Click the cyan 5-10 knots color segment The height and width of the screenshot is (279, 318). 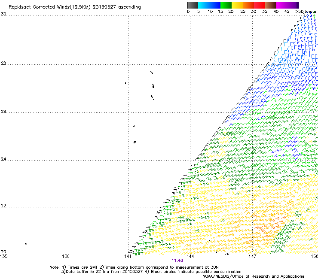pyautogui.click(x=204, y=5)
